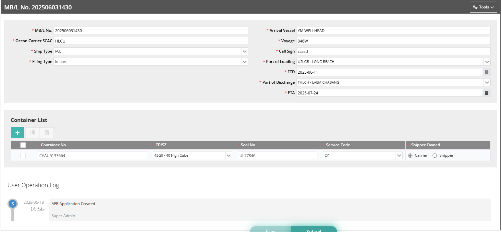Check the CAAU5133664 container row checkbox
Viewport: 502px width, 232px height.
[23, 155]
